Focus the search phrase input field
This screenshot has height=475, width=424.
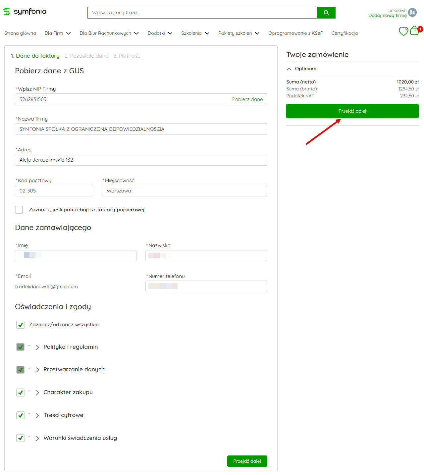click(x=202, y=13)
